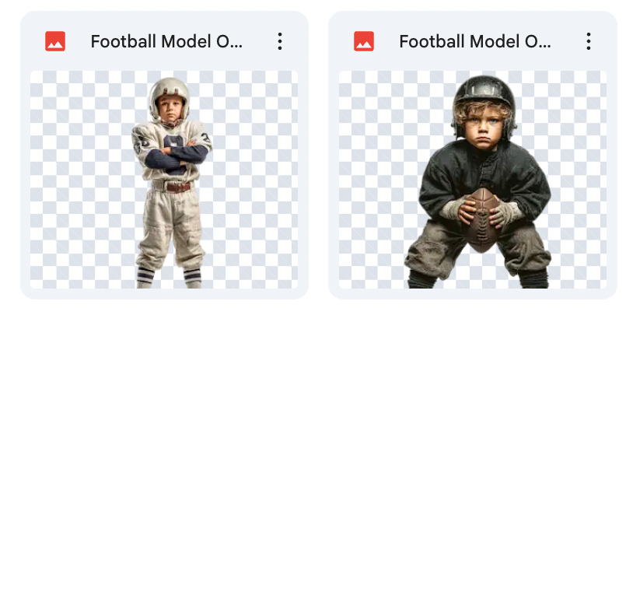The image size is (633, 616).
Task: Click the red image icon on left card
Action: point(55,41)
